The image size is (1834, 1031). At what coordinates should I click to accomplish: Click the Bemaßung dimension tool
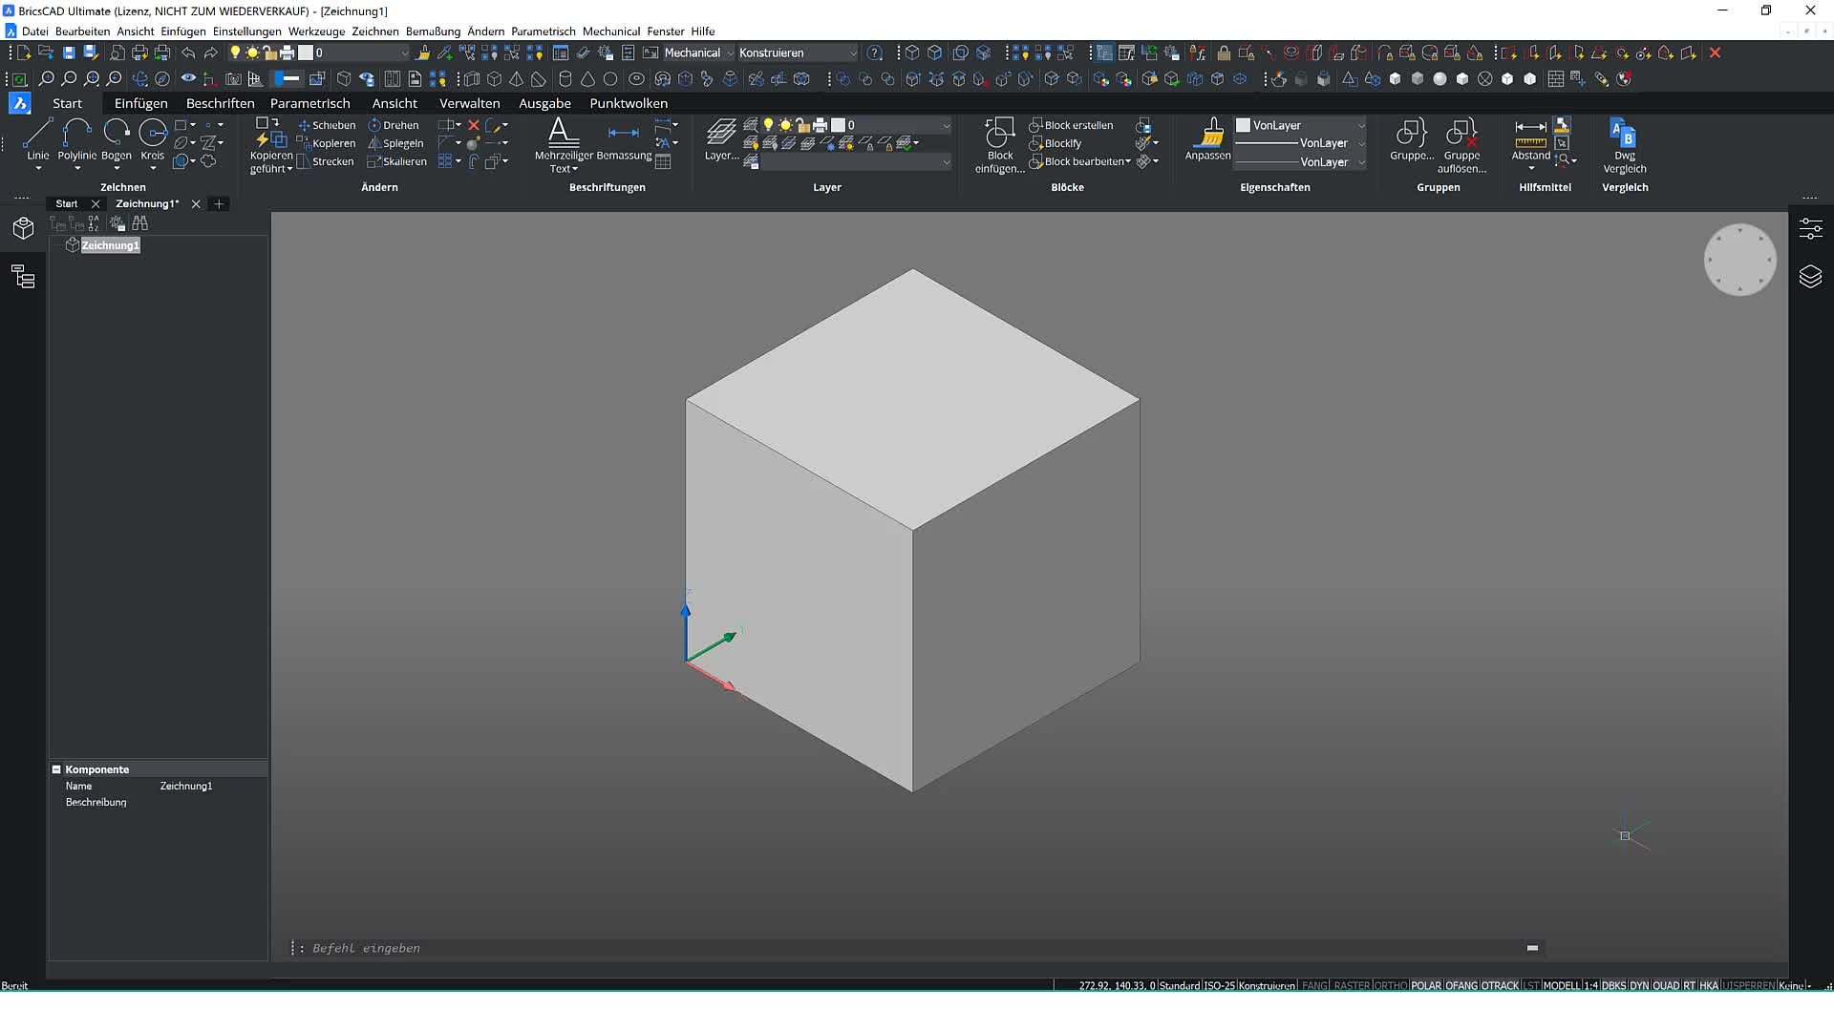[x=624, y=140]
